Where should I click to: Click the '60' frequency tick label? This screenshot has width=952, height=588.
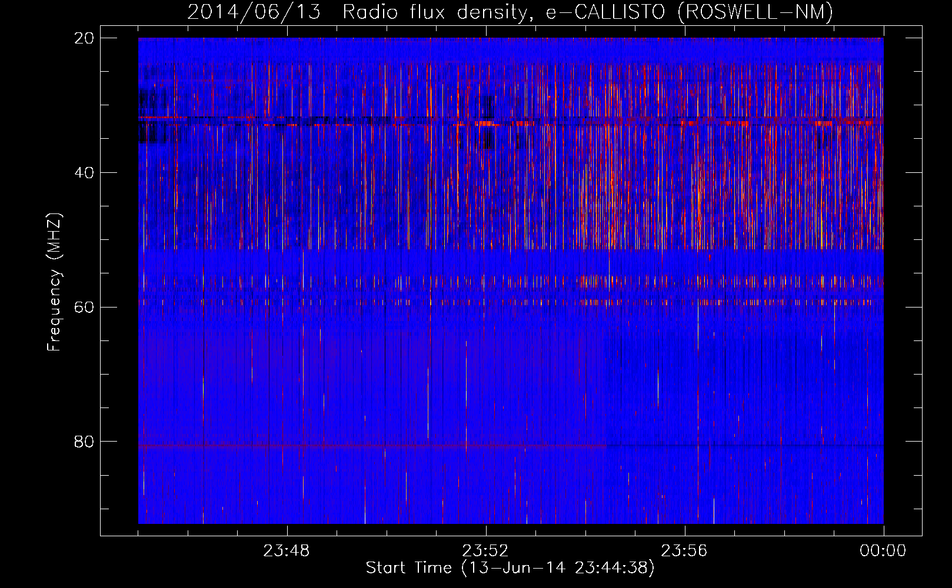click(84, 307)
